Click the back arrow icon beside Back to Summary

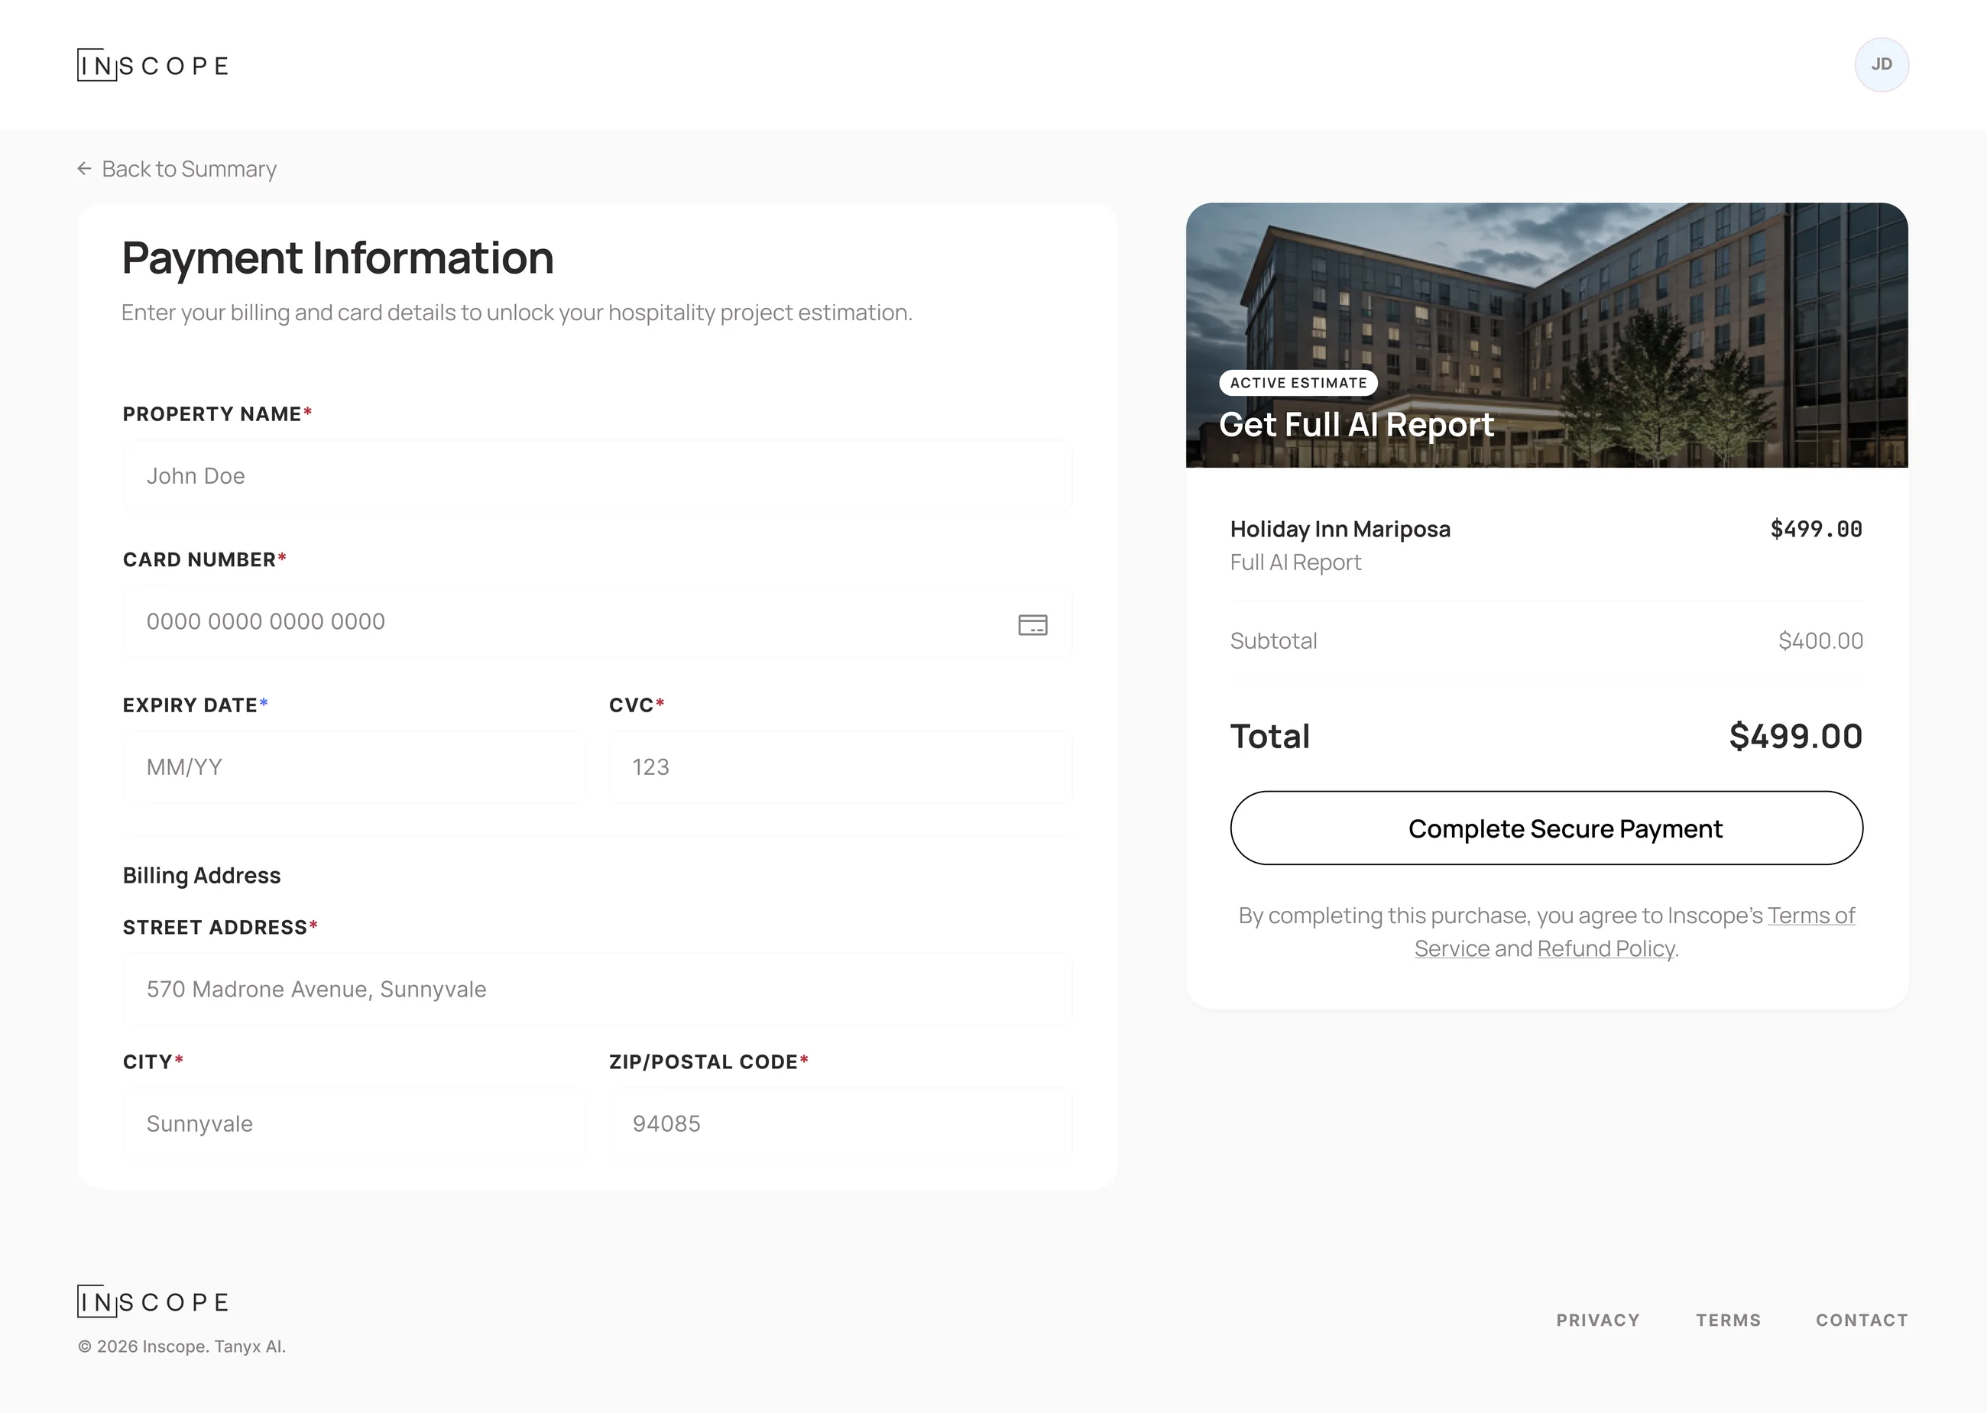[x=84, y=169]
